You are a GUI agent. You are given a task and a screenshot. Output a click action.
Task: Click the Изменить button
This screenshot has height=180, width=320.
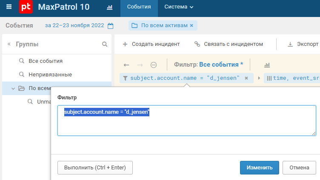[259, 167]
